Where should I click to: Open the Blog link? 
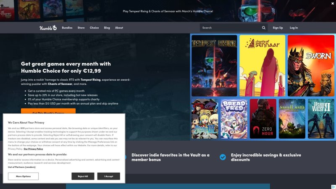pos(107,28)
